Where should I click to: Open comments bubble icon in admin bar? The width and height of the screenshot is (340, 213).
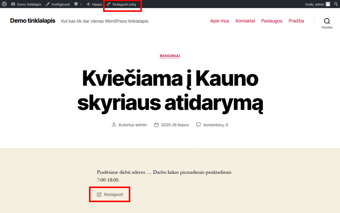[x=76, y=4]
